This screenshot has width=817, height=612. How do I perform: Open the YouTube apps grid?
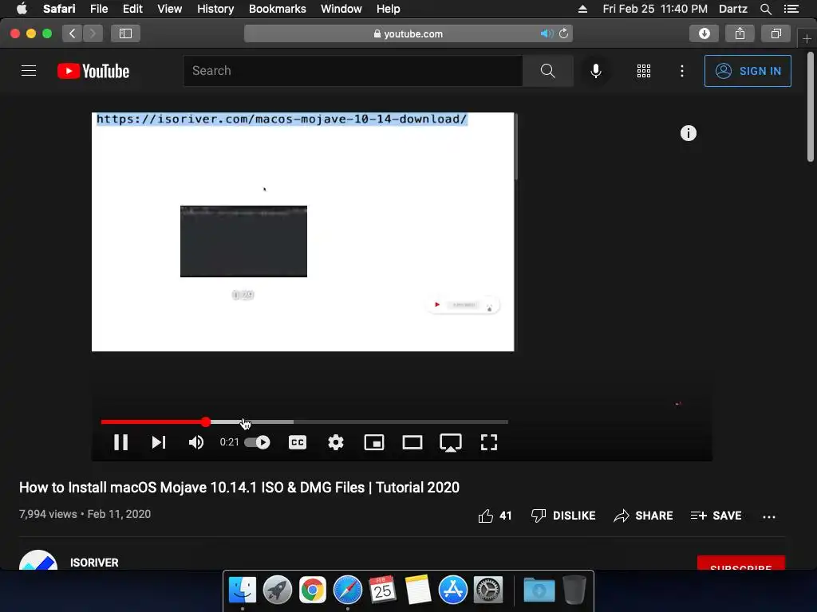644,71
